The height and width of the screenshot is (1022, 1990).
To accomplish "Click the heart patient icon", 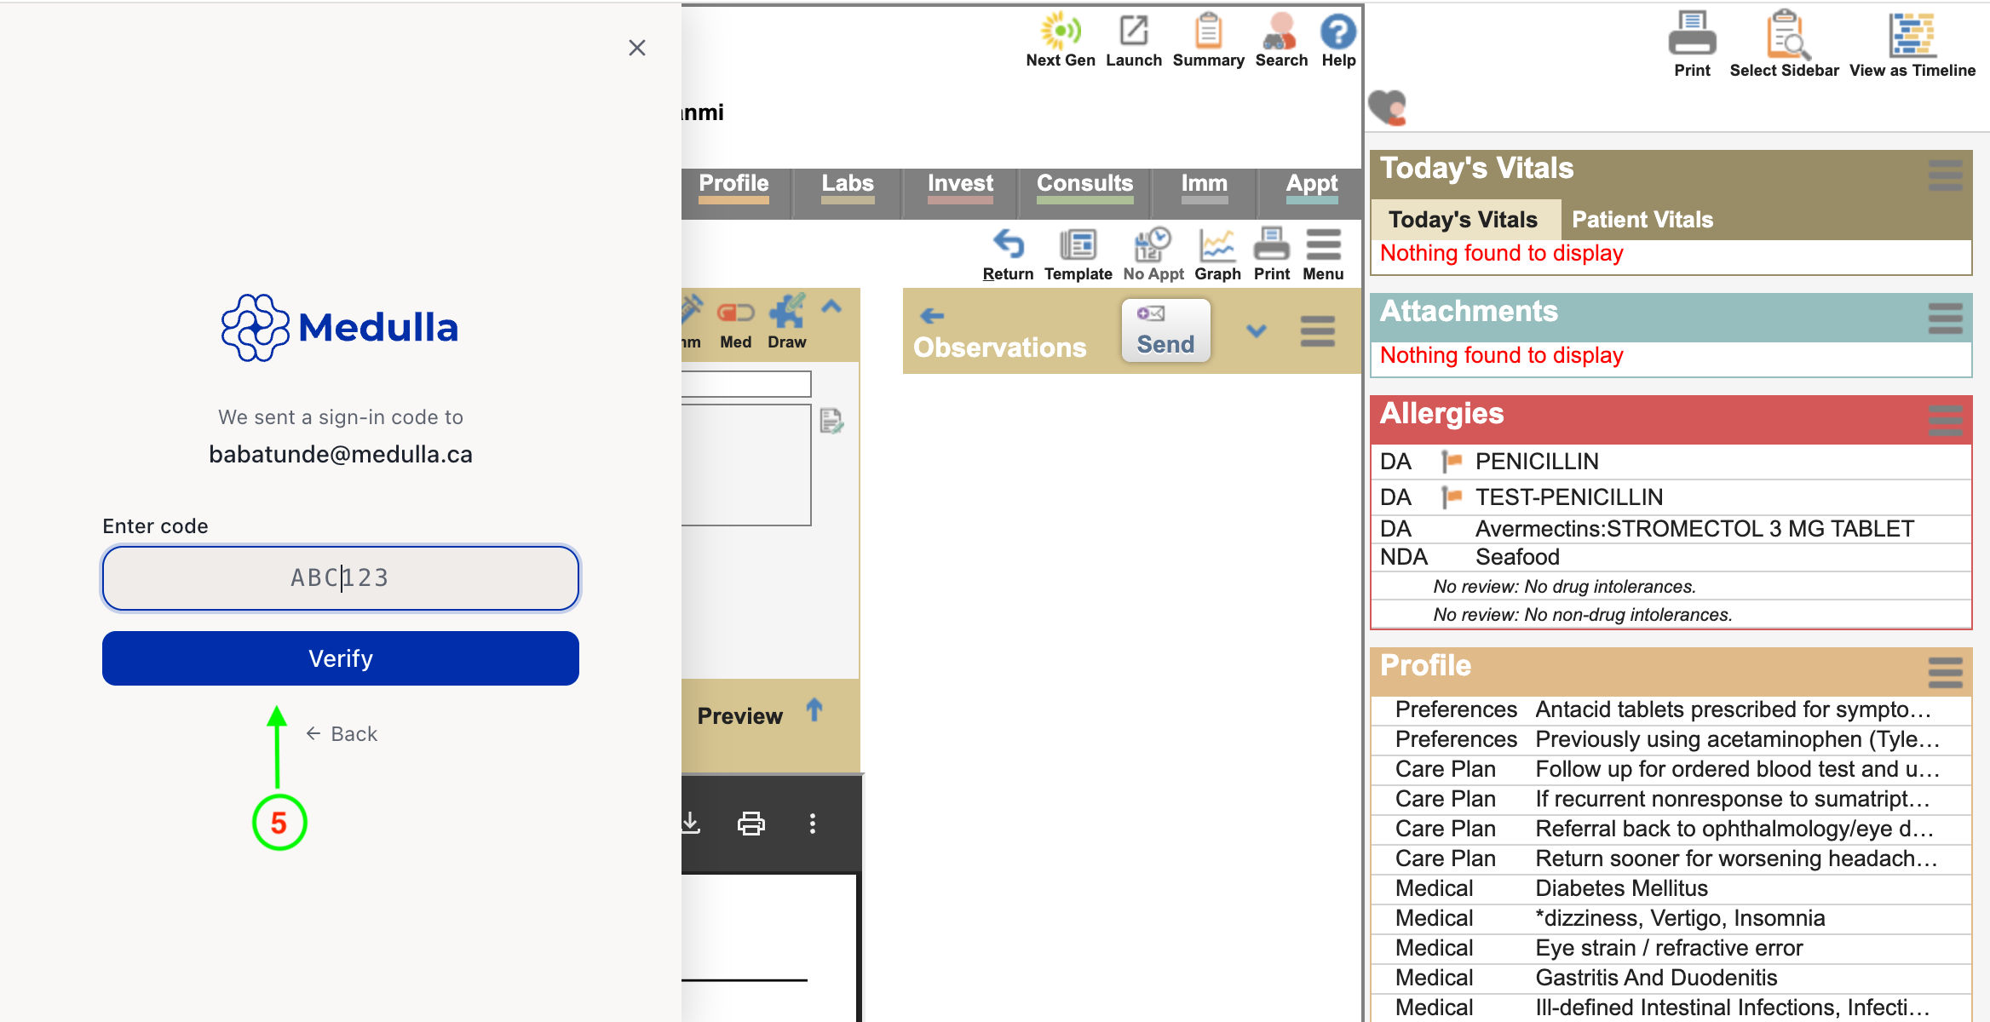I will 1387,107.
